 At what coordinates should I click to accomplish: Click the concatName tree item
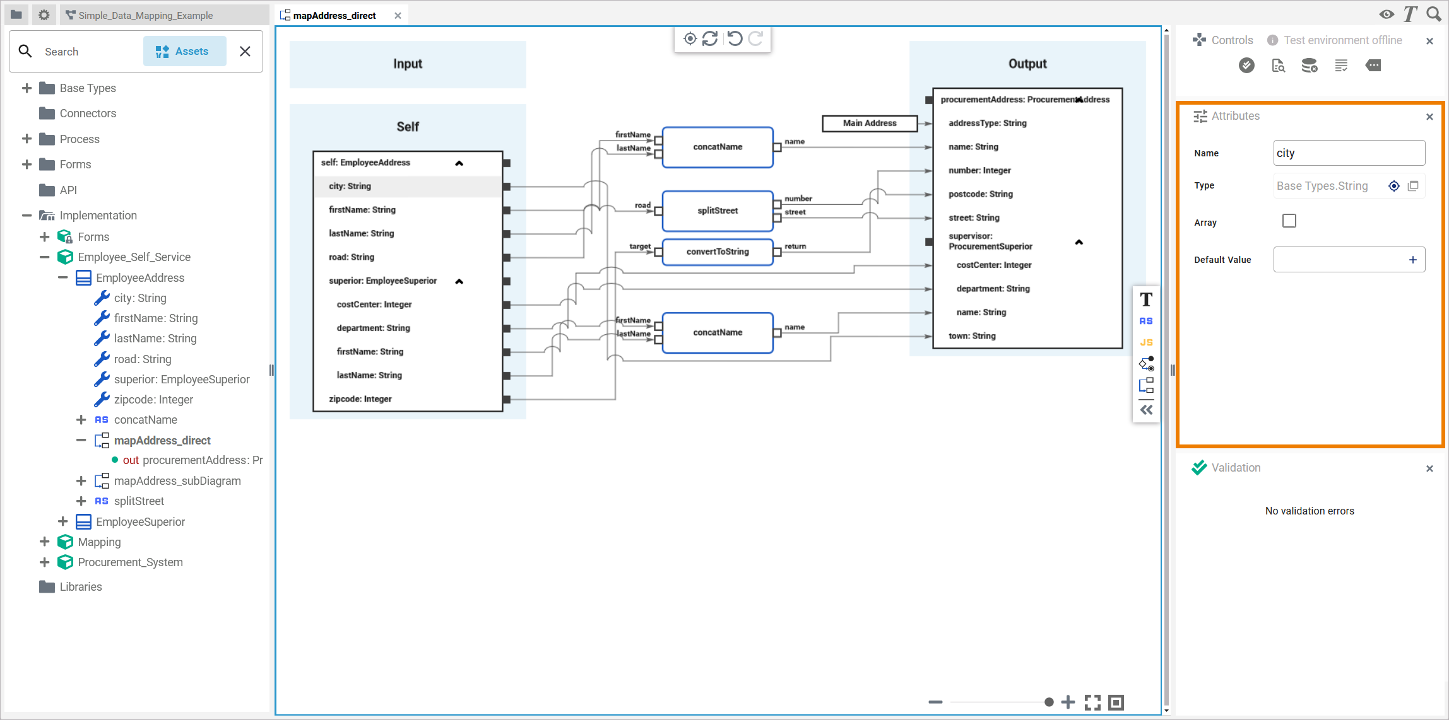coord(146,420)
